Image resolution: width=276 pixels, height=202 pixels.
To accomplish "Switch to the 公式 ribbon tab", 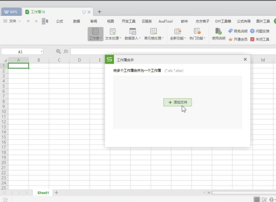I will [59, 21].
